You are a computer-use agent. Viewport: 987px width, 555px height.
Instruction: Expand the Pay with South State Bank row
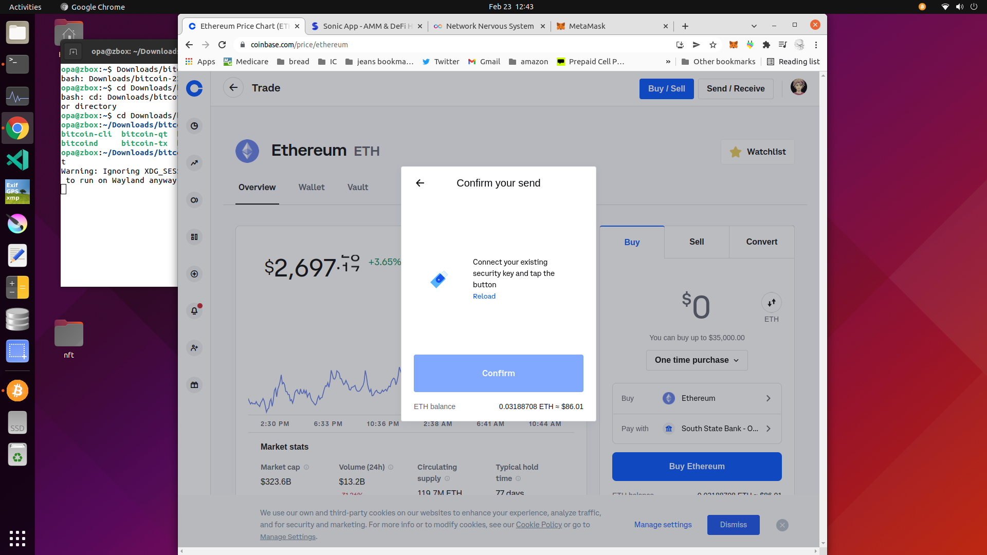697,429
